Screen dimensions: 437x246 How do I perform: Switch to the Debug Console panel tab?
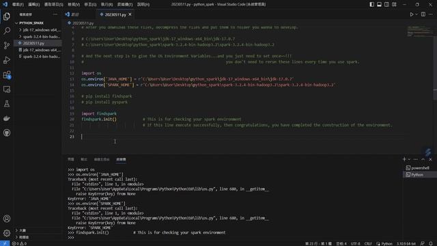point(102,159)
